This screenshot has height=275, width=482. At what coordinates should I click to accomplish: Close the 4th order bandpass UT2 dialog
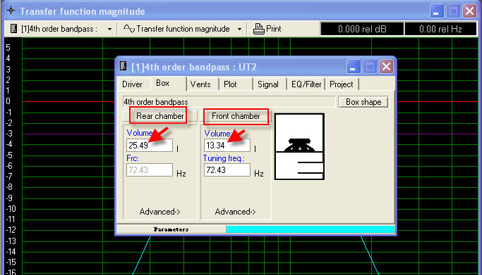coord(387,67)
